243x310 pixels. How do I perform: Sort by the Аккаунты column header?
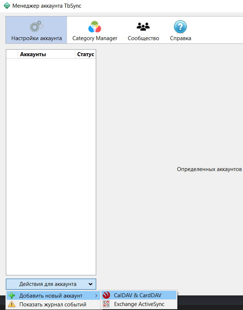[46, 54]
